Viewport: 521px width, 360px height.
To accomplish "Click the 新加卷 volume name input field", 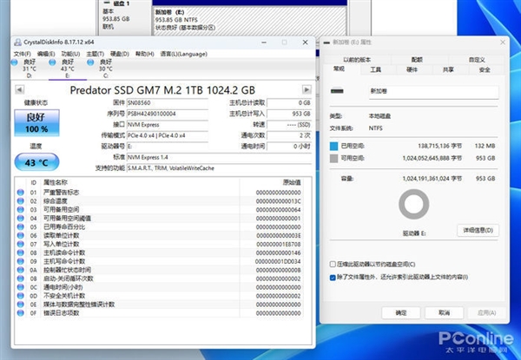I will 433,91.
